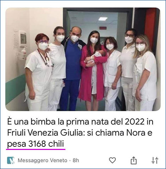The width and height of the screenshot is (166, 169).
Task: Open the article photo of hospital staff
Action: point(83,59)
